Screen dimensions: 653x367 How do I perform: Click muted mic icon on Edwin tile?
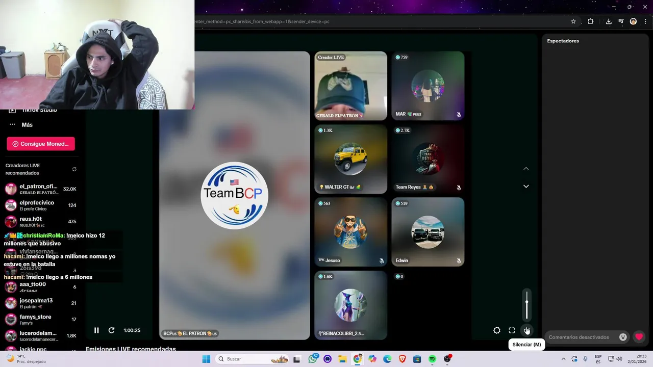459,260
